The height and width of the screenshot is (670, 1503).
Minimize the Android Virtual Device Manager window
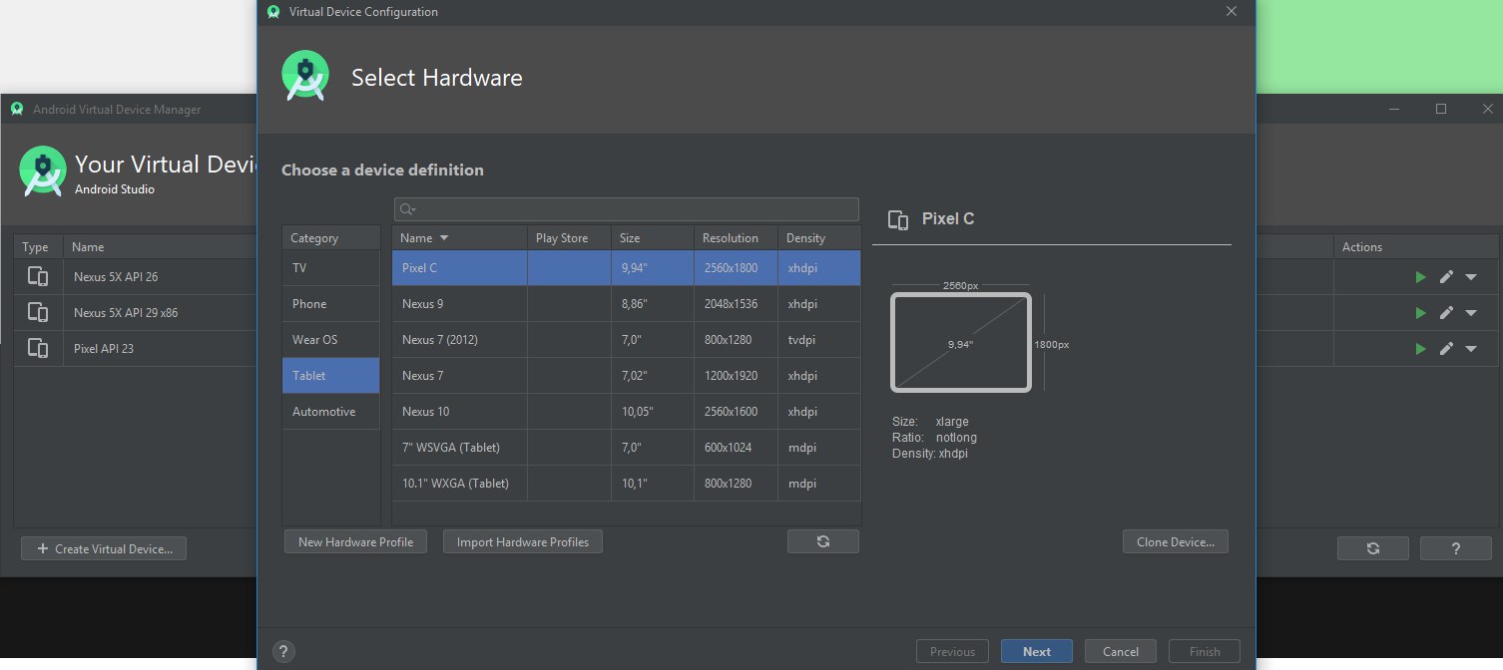pos(1395,109)
